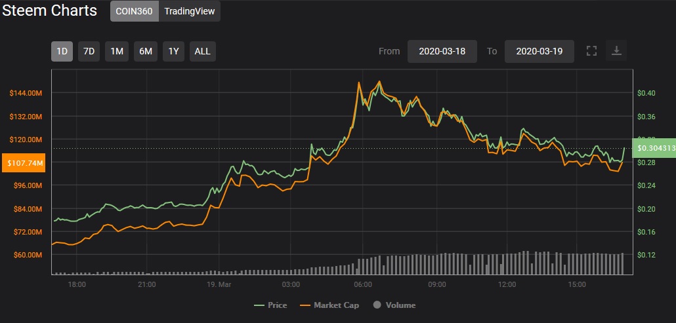Click the Steem Charts heading

pyautogui.click(x=50, y=10)
